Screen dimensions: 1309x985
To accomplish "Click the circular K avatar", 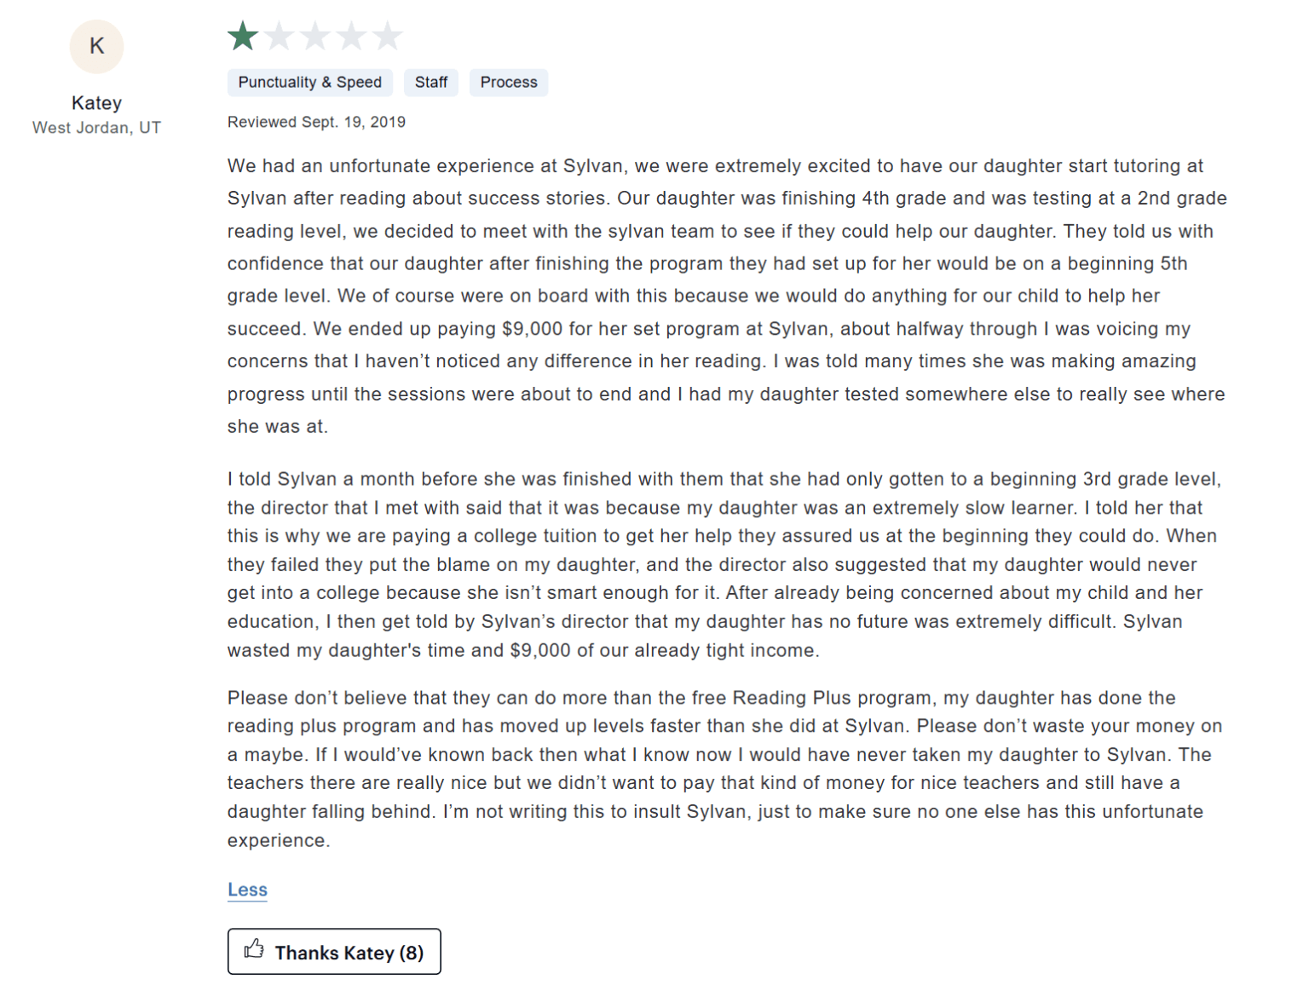I will click(96, 46).
